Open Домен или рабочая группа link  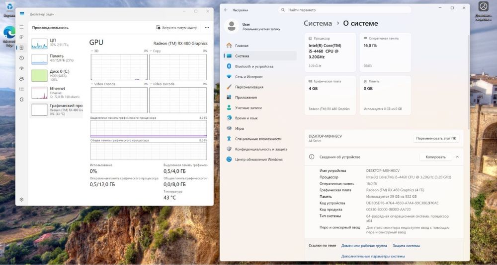click(x=364, y=246)
